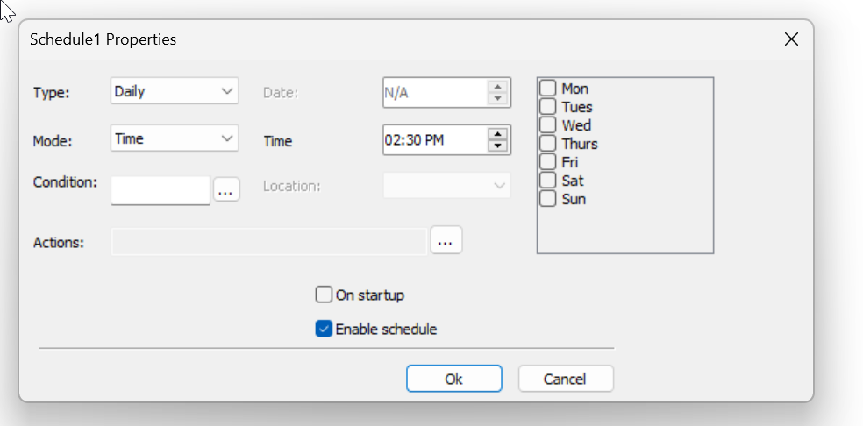Viewport: 863px width, 426px height.
Task: Click the Condition browse ellipsis button
Action: tap(227, 190)
